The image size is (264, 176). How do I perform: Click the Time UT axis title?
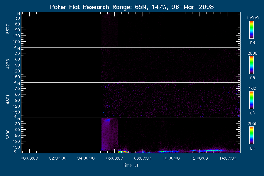pos(131,165)
